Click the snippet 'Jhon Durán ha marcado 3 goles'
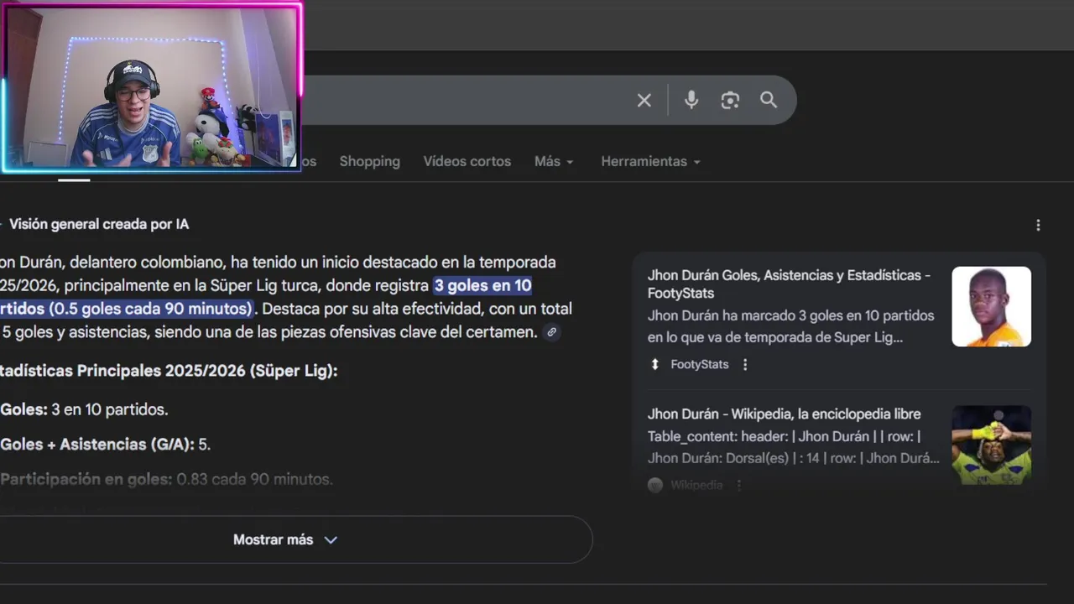The image size is (1074, 604). click(x=790, y=326)
